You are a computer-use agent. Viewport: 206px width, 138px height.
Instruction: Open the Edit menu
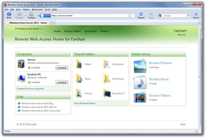pos(12,9)
